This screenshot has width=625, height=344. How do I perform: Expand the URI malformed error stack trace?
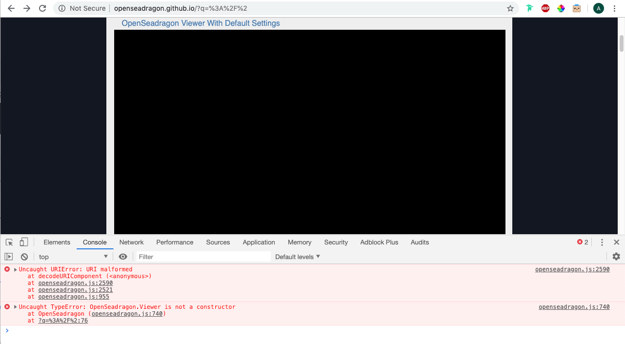pos(15,269)
